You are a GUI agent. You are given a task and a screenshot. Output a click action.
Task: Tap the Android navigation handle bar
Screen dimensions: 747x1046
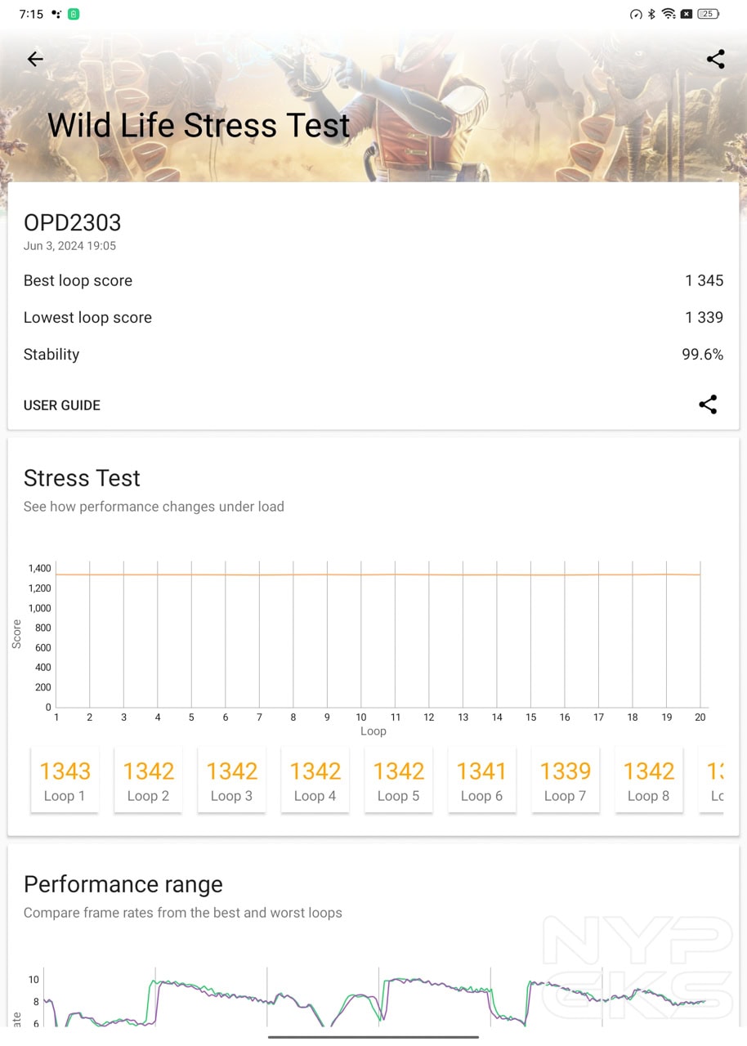tap(373, 1037)
